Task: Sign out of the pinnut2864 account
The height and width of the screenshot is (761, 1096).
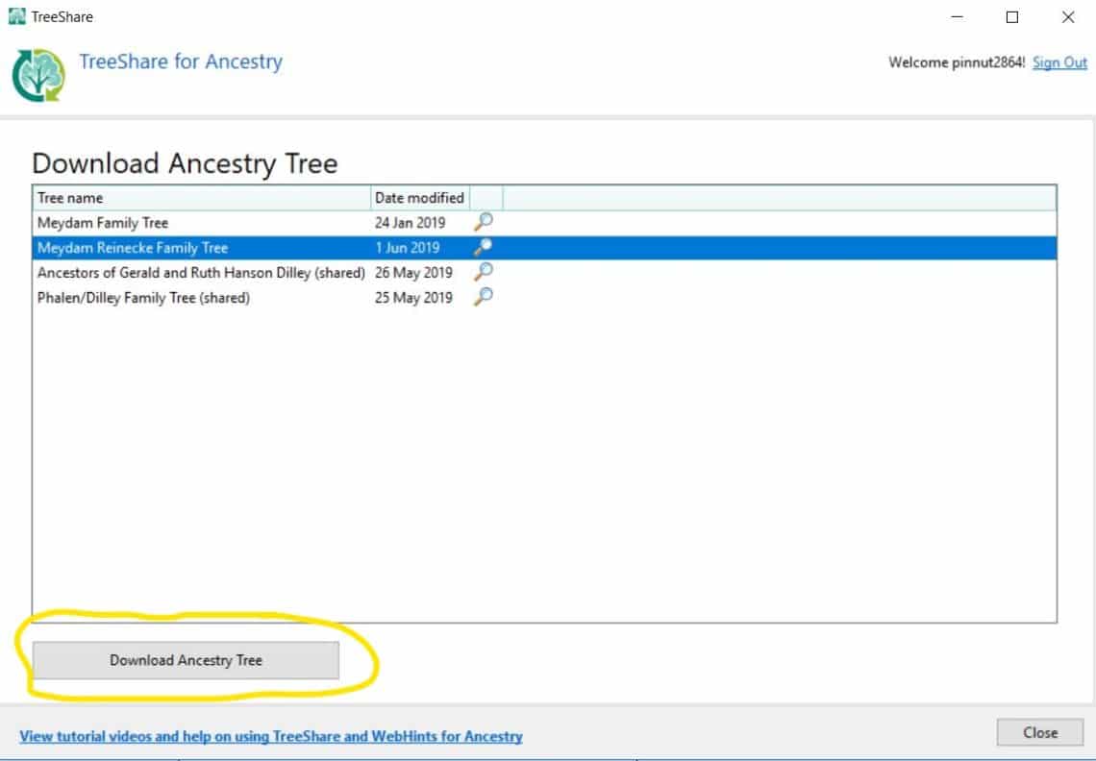Action: click(1059, 62)
